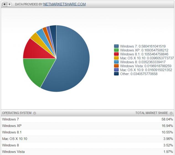Open gear settings beside Operating System header

tap(35, 113)
